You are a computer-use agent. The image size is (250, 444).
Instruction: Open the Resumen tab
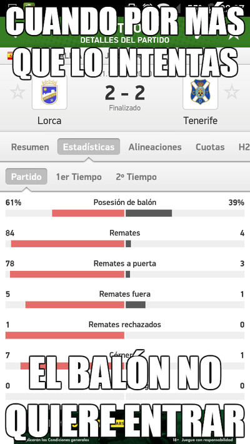[x=30, y=147]
